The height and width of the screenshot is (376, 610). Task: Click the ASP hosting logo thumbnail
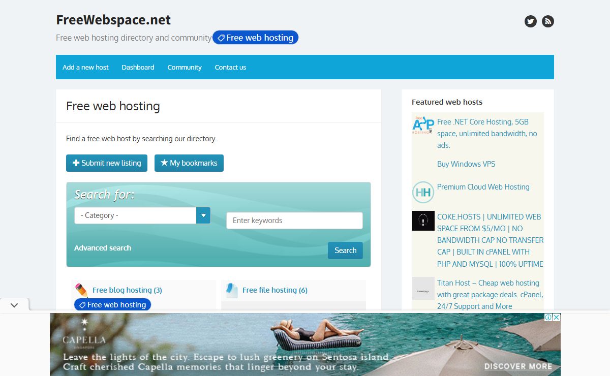pos(423,125)
